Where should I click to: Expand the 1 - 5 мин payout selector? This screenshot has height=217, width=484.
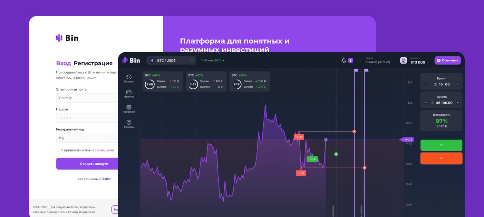(213, 60)
